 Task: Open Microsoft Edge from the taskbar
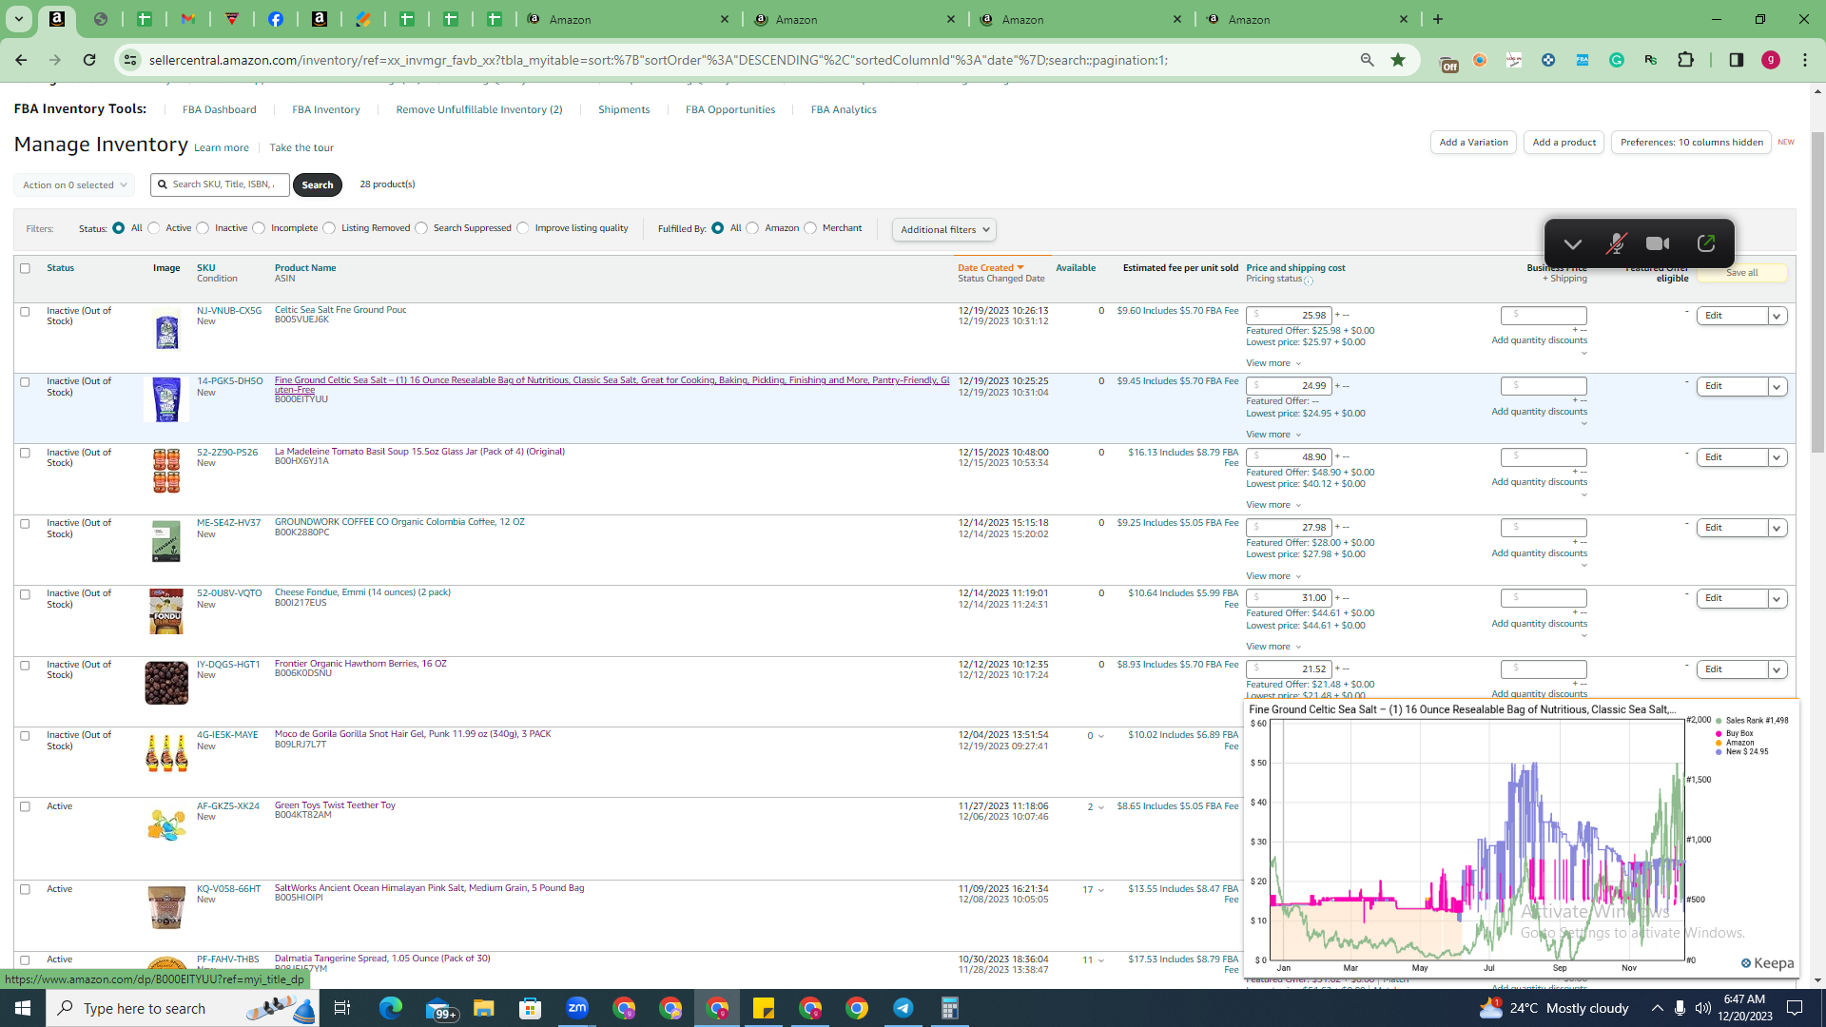point(391,1008)
